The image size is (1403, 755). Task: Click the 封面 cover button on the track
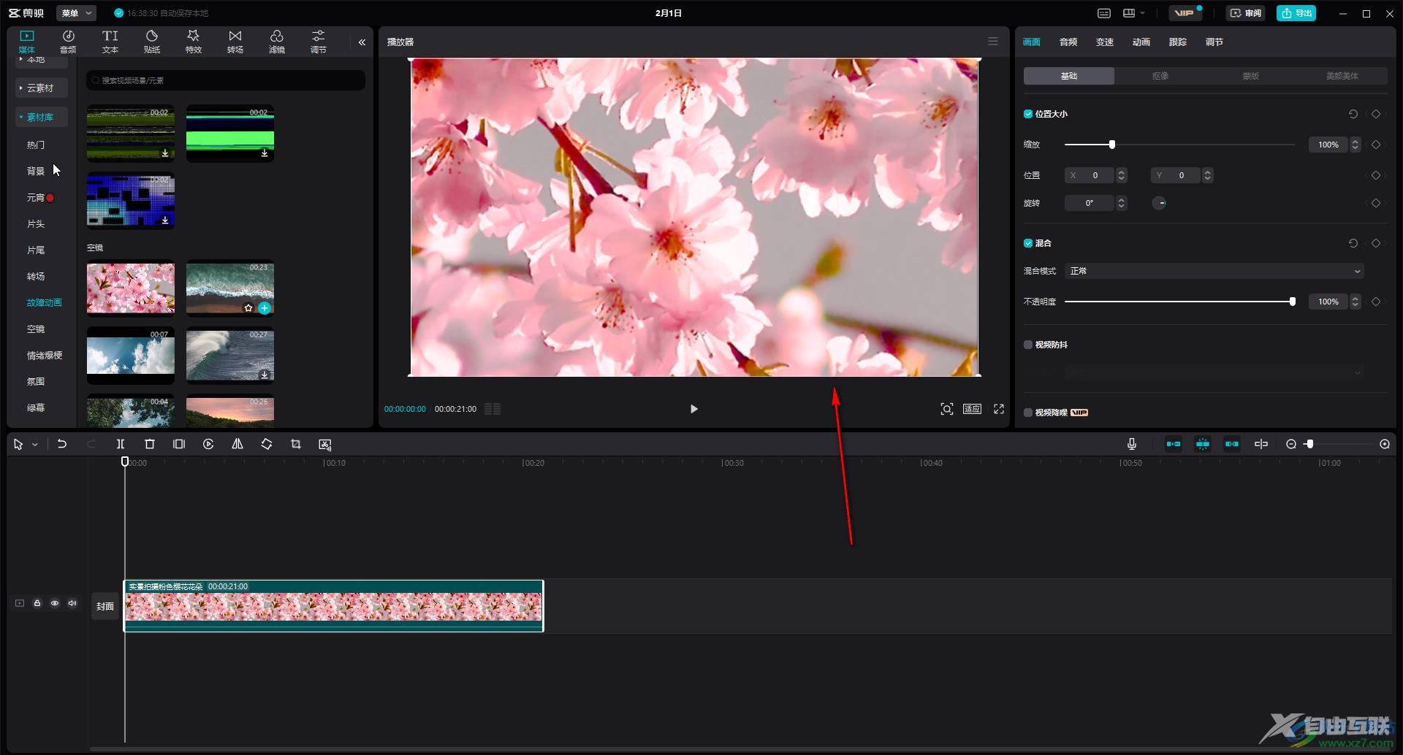click(105, 606)
